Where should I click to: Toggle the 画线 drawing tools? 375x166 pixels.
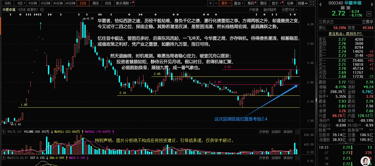pyautogui.click(x=263, y=3)
